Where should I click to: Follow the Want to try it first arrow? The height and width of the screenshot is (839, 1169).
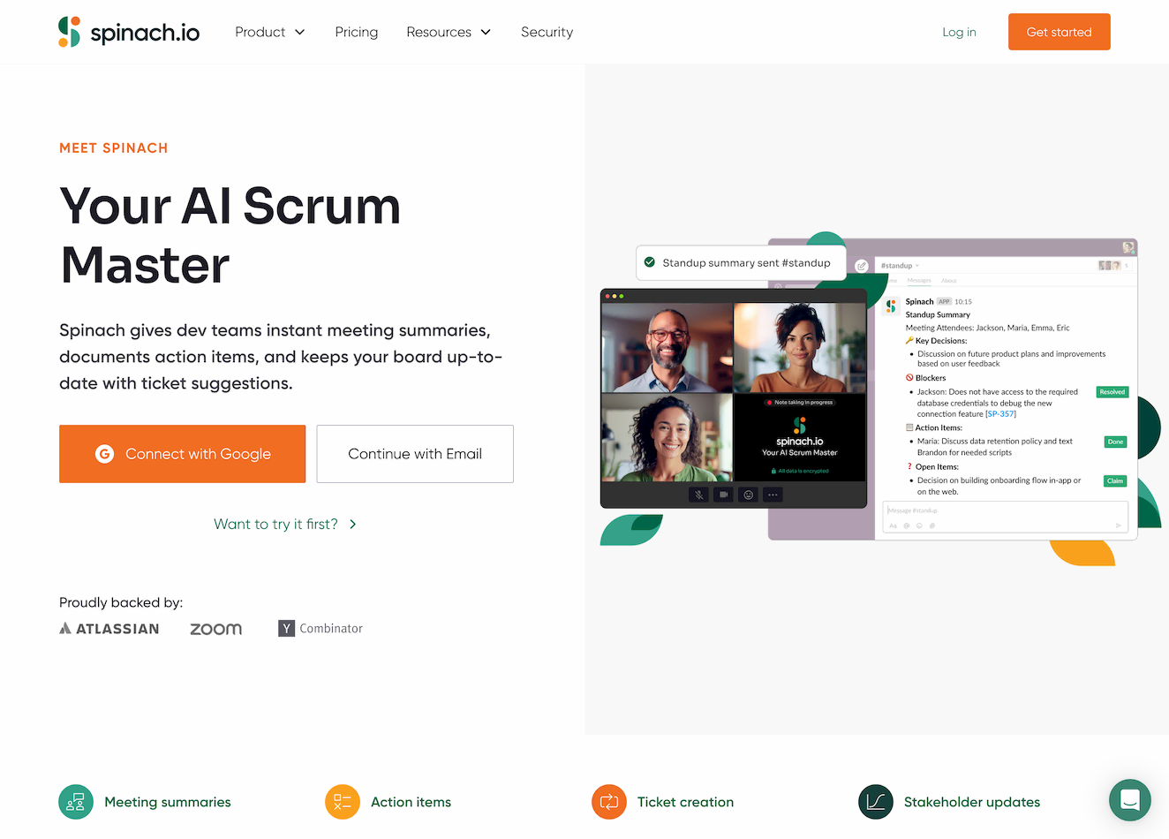353,524
